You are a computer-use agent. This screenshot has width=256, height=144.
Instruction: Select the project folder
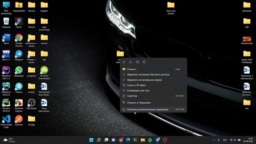coord(32,88)
